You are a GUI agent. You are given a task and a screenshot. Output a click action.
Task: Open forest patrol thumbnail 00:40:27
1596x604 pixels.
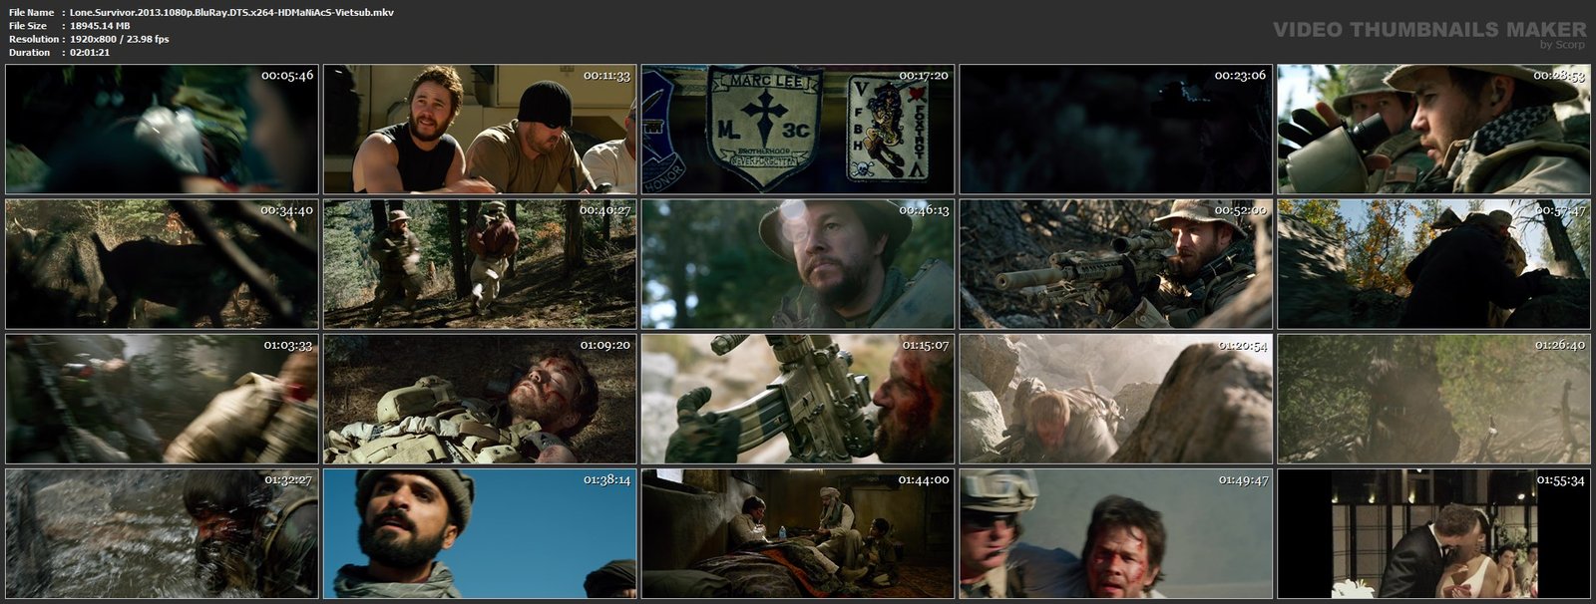(x=480, y=264)
